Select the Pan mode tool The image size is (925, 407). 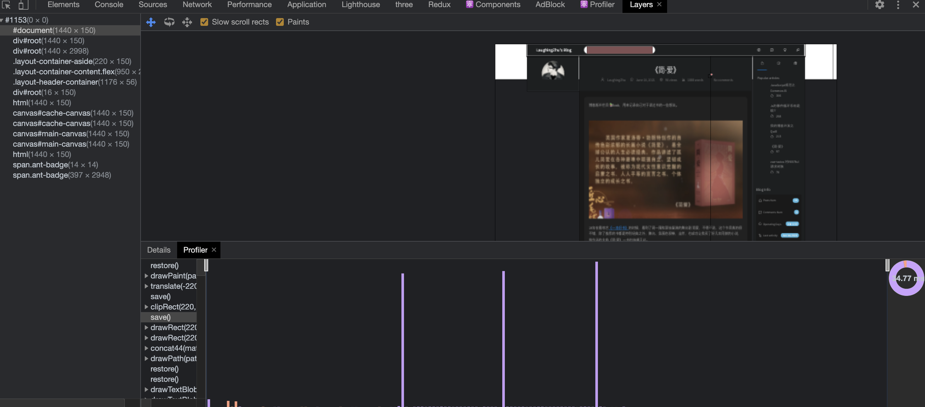151,22
